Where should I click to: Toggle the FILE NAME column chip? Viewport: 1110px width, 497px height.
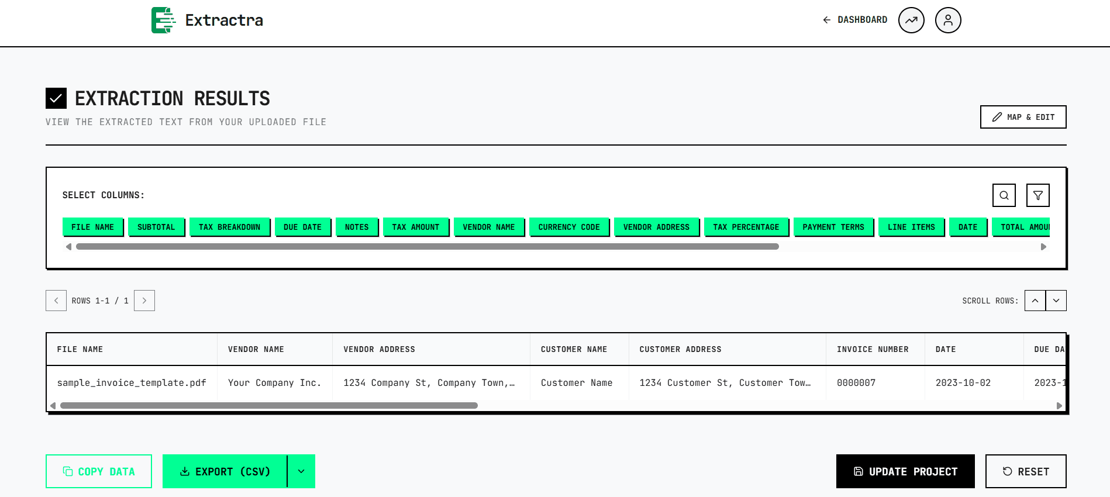92,227
